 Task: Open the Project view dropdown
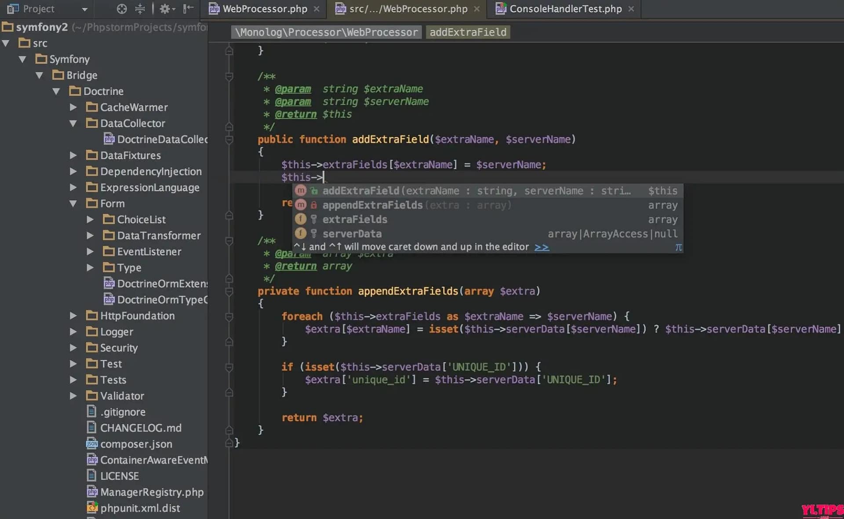click(85, 9)
